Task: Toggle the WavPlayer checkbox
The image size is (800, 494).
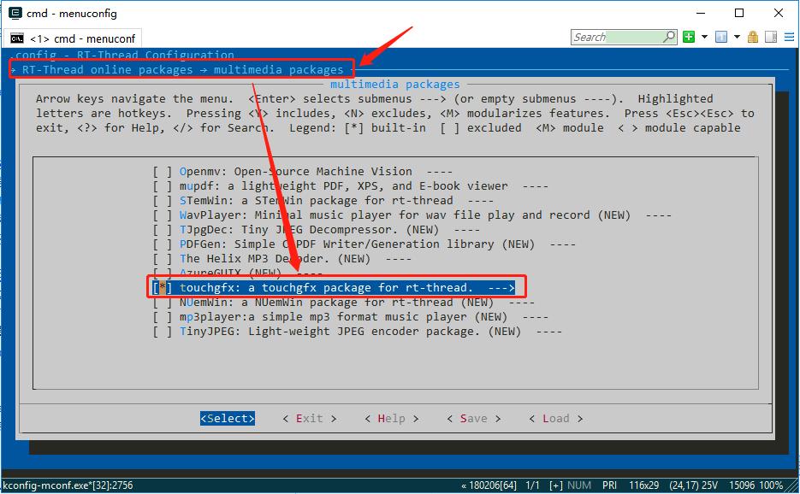Action: 163,215
